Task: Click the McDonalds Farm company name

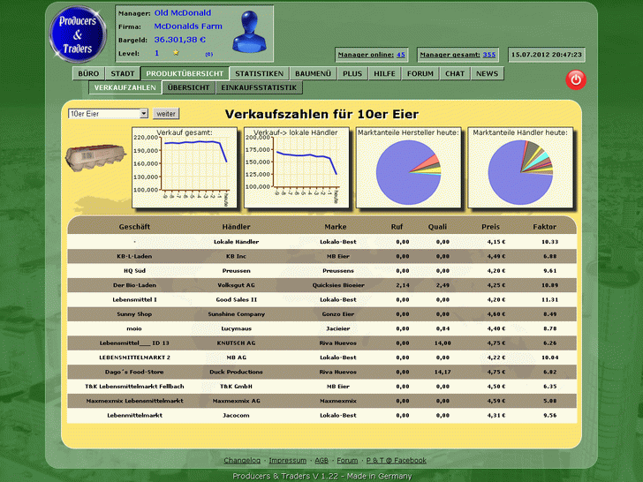Action: [x=188, y=26]
